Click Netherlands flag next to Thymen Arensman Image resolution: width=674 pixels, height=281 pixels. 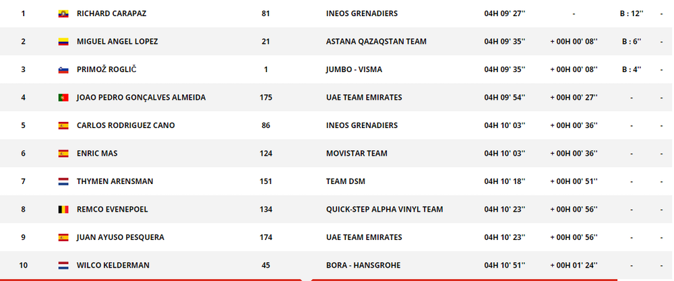(63, 181)
